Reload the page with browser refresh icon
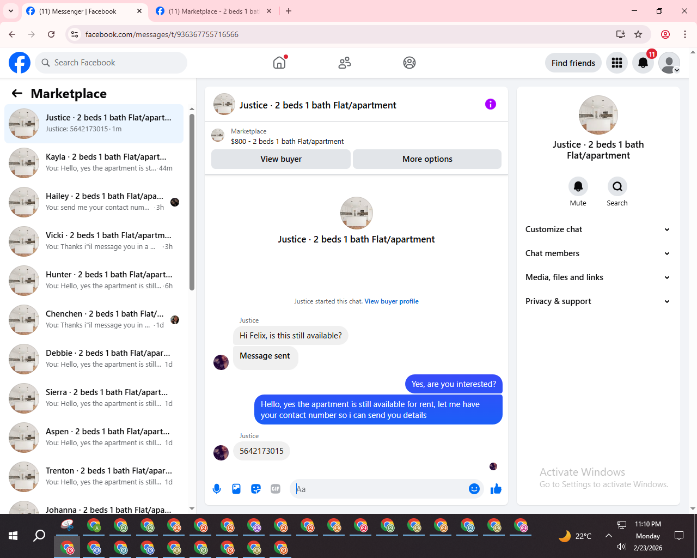Screen dimensions: 697x558 point(51,34)
